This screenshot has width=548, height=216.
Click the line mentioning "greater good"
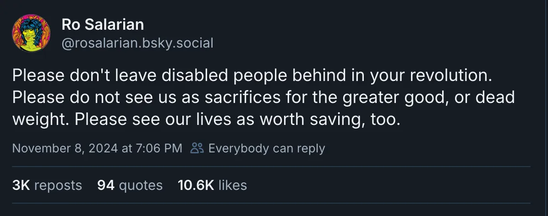coord(263,97)
